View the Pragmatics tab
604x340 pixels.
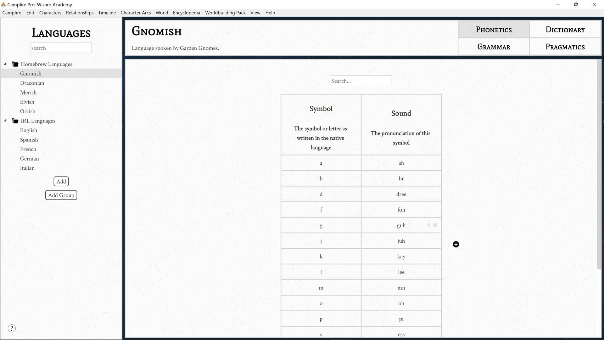coord(565,46)
